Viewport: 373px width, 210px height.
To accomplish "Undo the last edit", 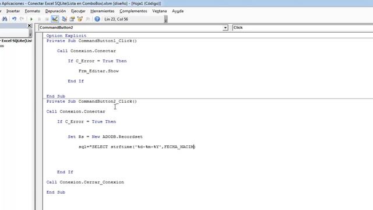I will pyautogui.click(x=14, y=19).
